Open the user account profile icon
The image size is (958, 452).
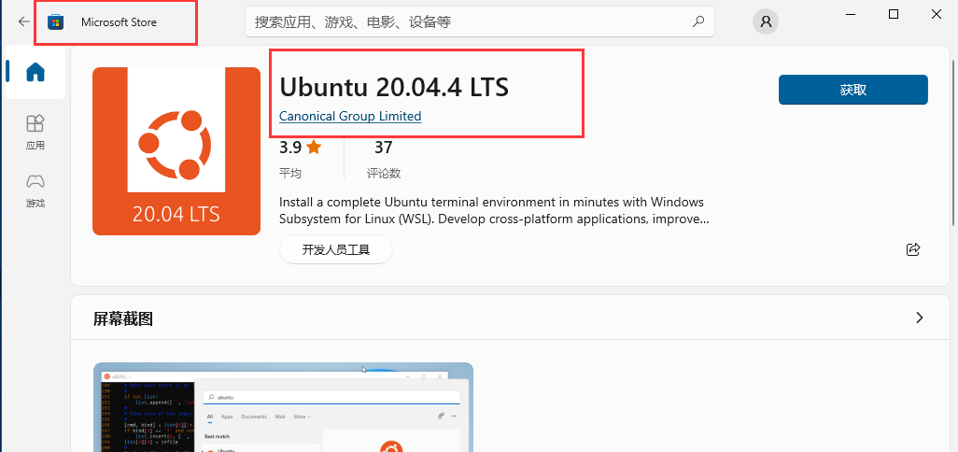766,22
